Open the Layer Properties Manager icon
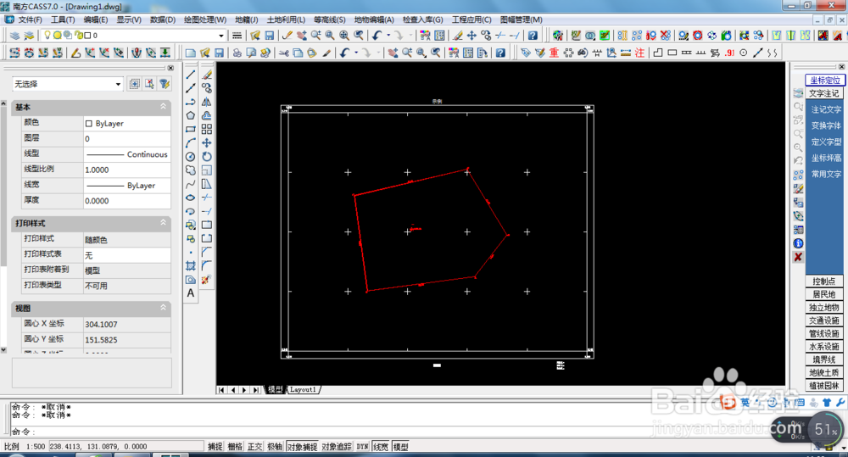The width and height of the screenshot is (848, 457). pyautogui.click(x=14, y=35)
